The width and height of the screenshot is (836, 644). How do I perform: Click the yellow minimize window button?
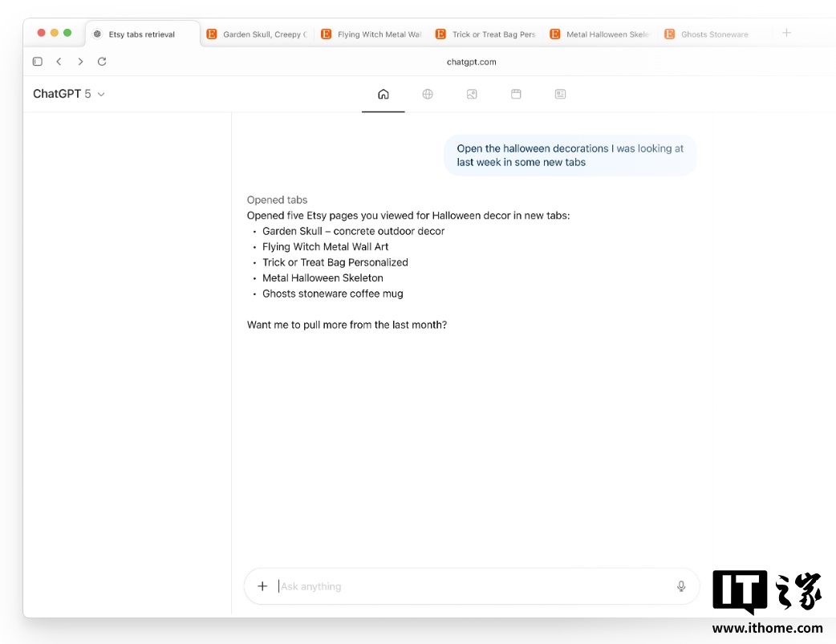[55, 33]
